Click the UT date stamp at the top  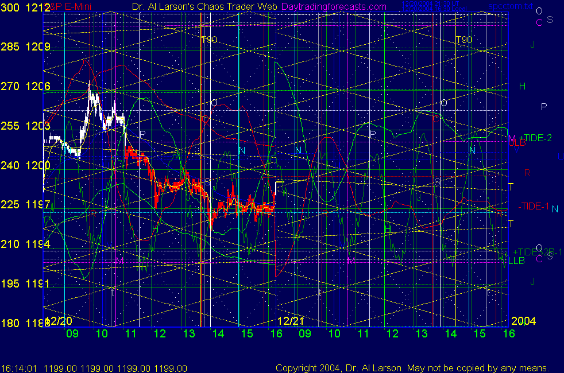pos(431,3)
